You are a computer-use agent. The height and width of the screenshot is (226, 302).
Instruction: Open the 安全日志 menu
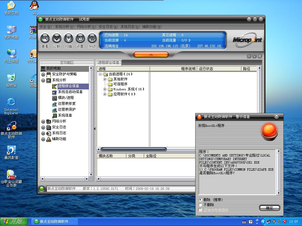[108, 27]
